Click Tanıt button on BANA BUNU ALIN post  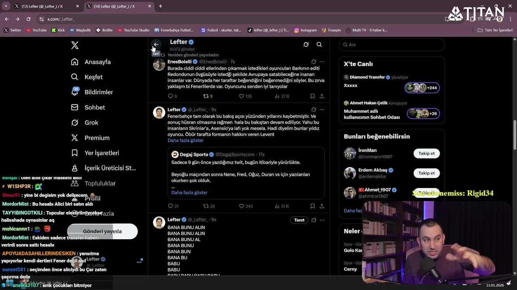[299, 220]
